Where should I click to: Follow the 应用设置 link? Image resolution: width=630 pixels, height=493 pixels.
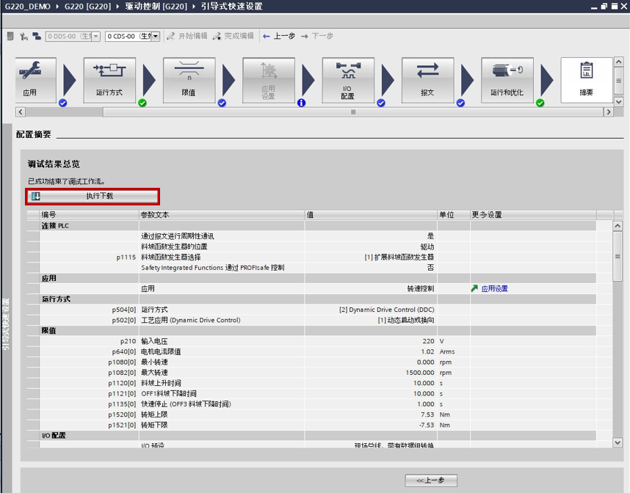(493, 289)
